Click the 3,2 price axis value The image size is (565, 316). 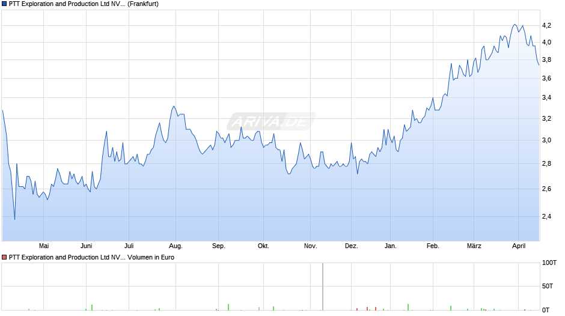coord(546,118)
